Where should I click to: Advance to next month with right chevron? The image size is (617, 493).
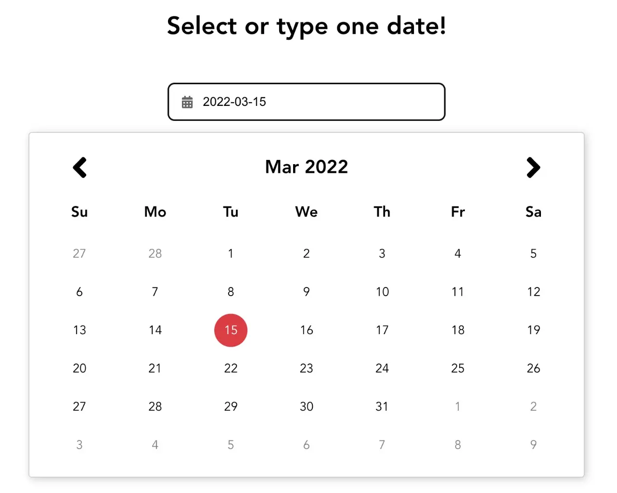click(x=533, y=168)
